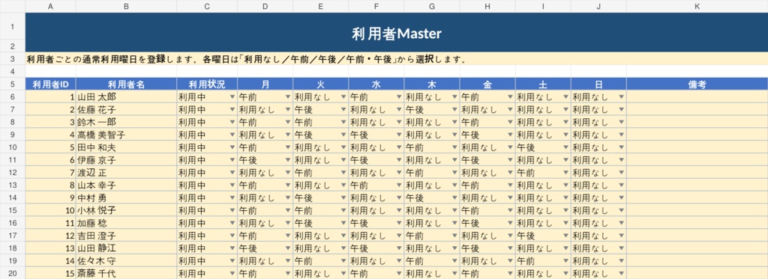Select the 金 header cell
Screen dimensions: 768x279
(x=487, y=84)
